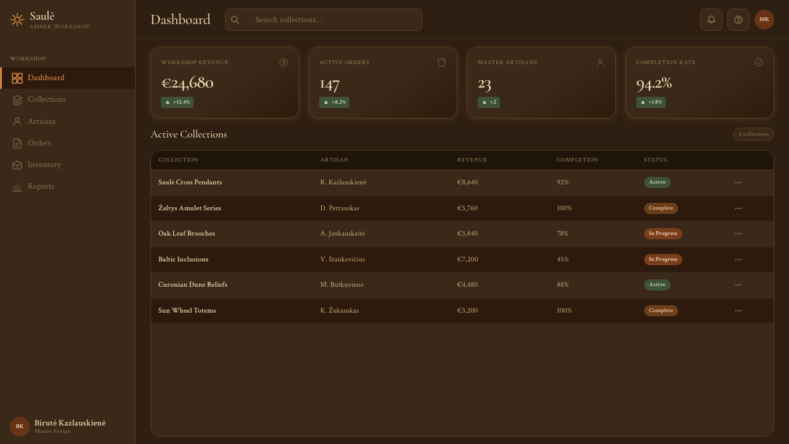Open more options for Oak Leaf Brooches
The height and width of the screenshot is (444, 789).
[x=738, y=234]
